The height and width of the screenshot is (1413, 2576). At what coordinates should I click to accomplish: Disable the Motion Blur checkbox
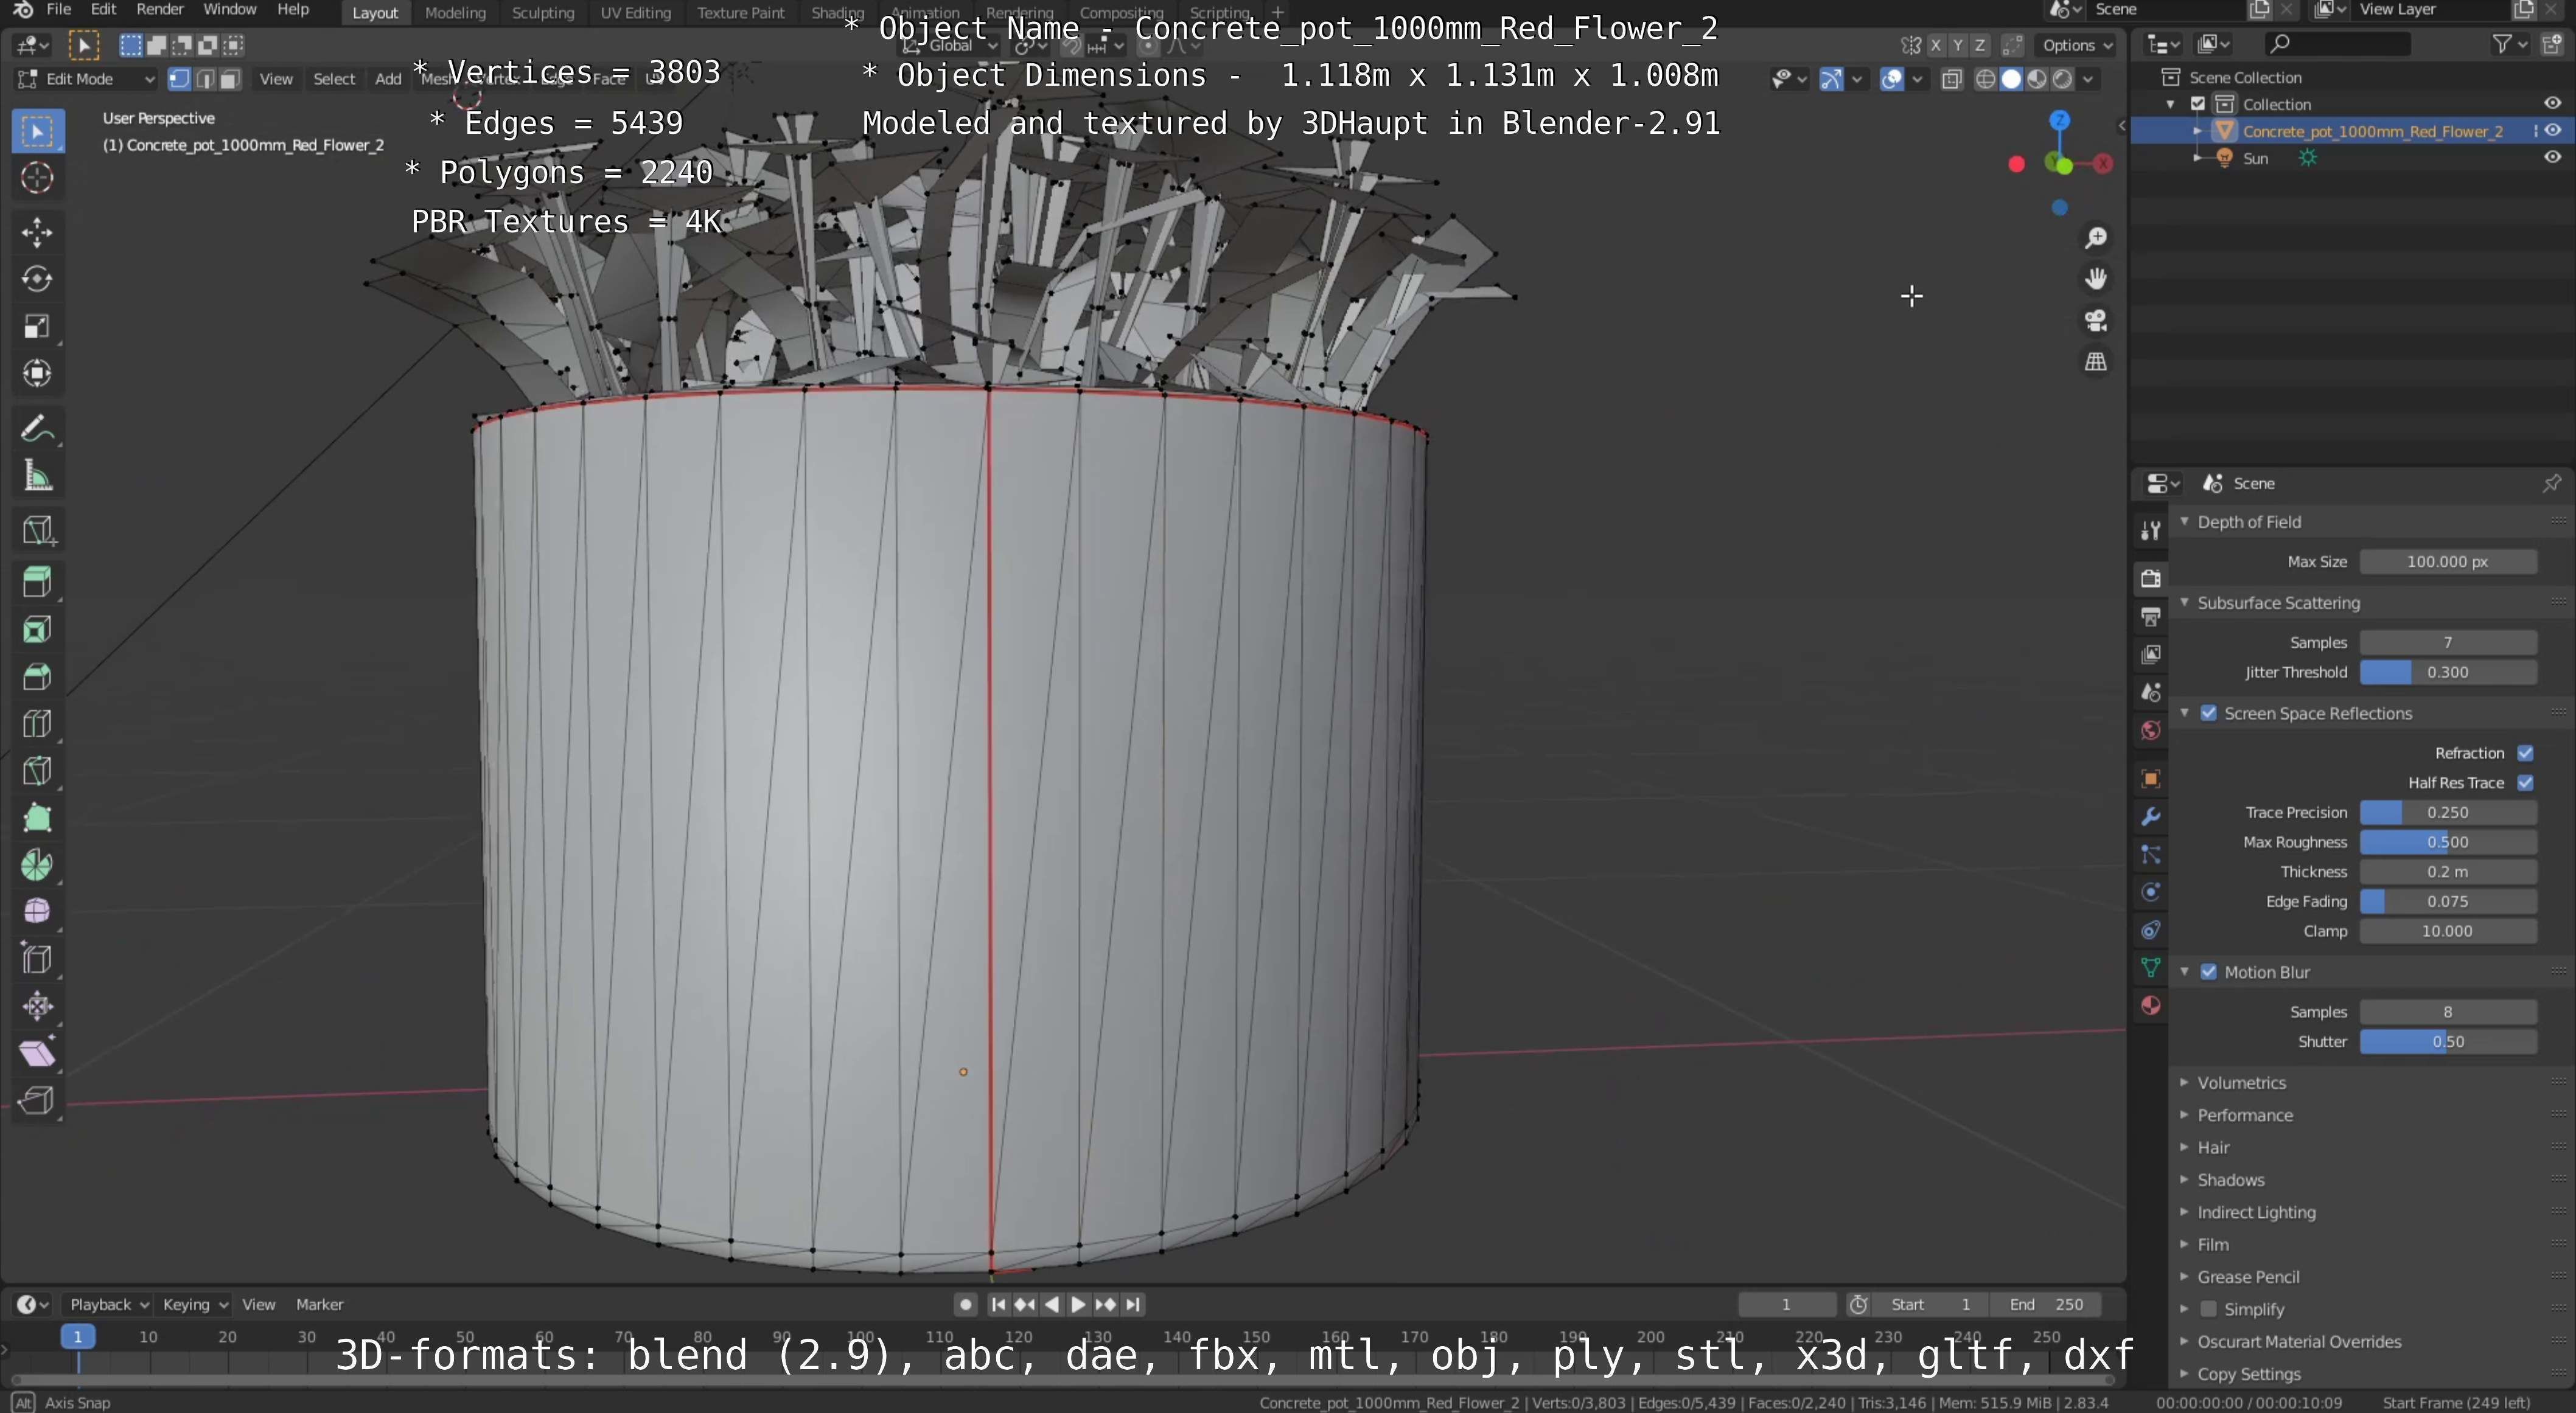tap(2209, 972)
